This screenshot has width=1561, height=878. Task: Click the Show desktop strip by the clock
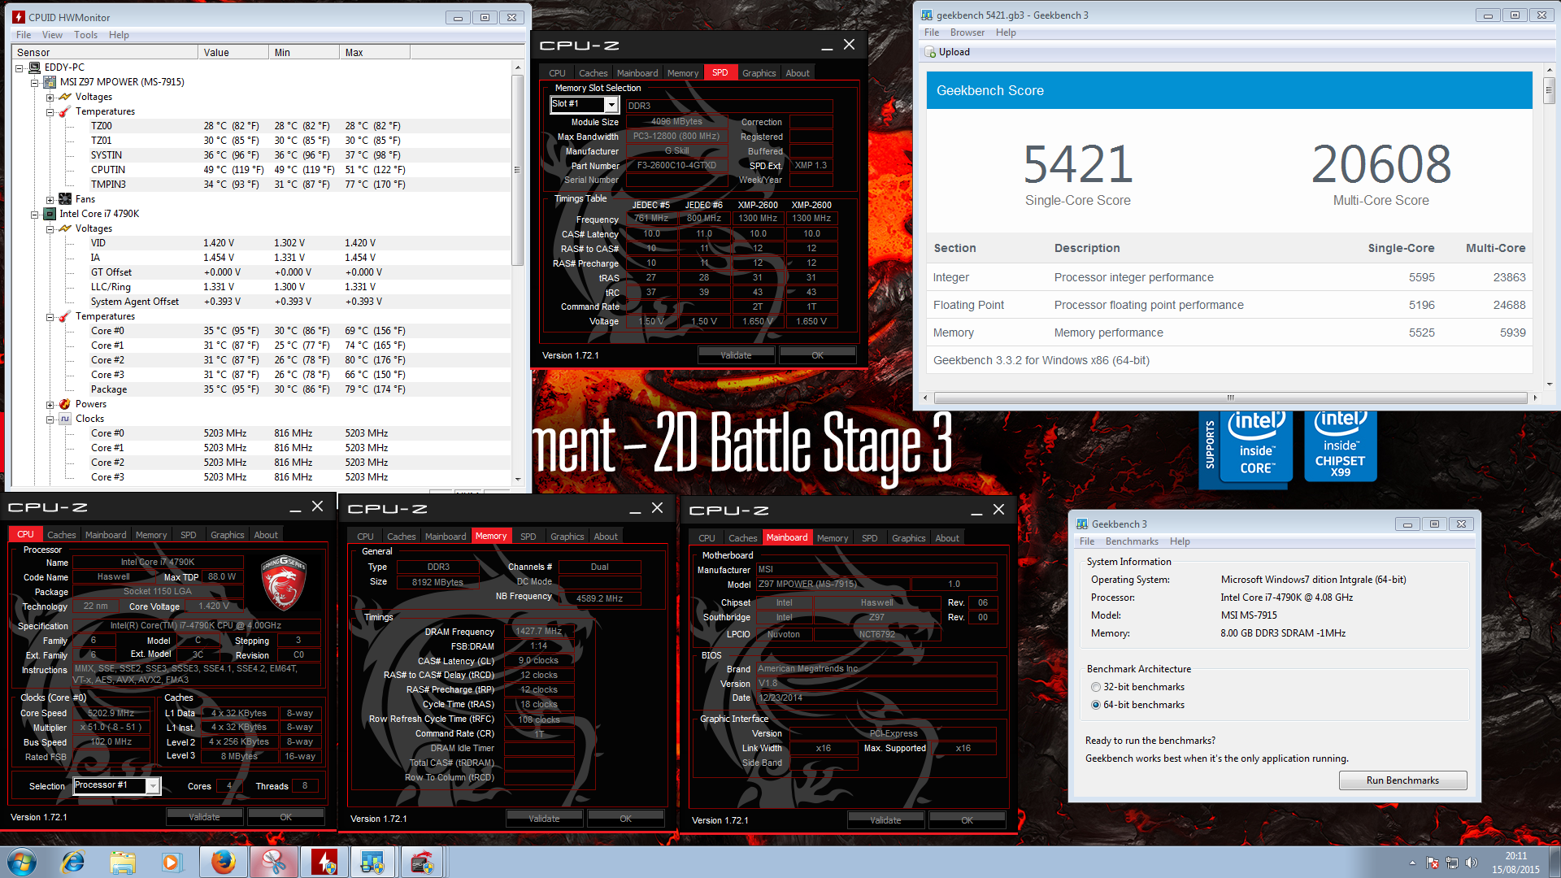coord(1554,862)
